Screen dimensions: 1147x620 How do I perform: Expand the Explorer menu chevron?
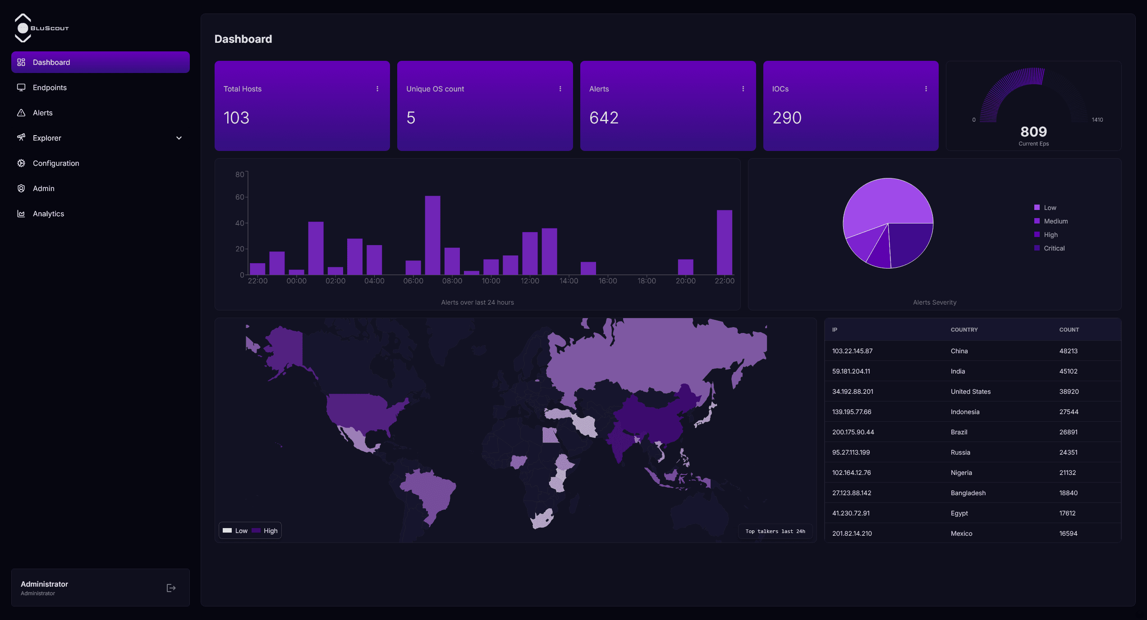[x=179, y=138]
